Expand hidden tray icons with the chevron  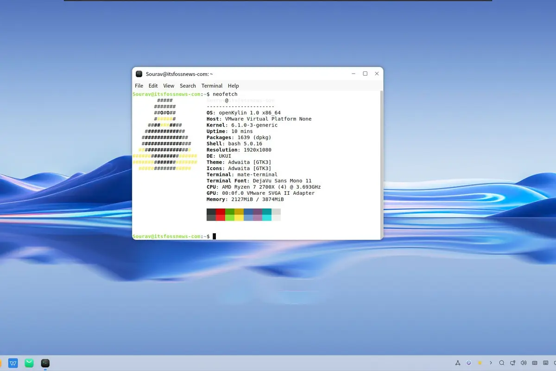(x=491, y=363)
